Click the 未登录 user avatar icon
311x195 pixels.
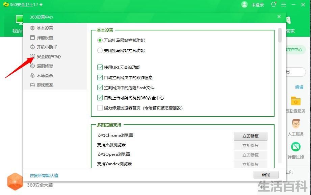(x=244, y=5)
